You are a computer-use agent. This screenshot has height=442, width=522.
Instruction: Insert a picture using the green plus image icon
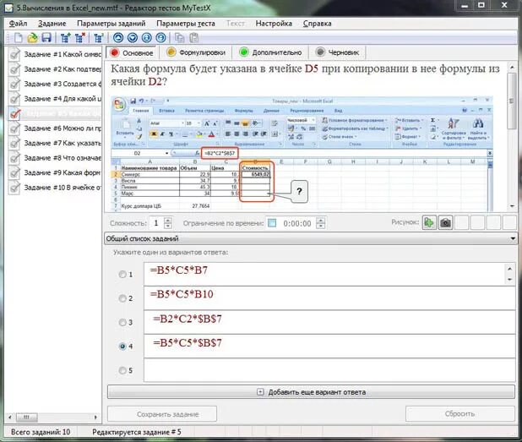point(429,222)
